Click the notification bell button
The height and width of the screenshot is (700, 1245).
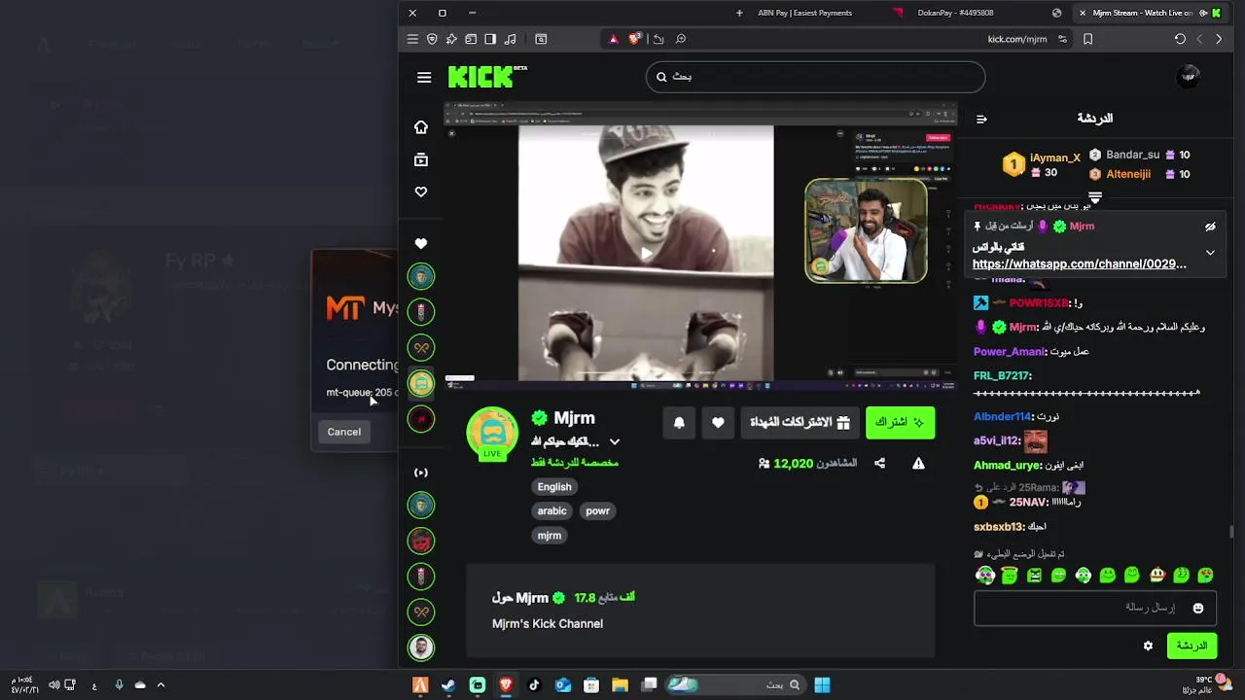pos(679,422)
